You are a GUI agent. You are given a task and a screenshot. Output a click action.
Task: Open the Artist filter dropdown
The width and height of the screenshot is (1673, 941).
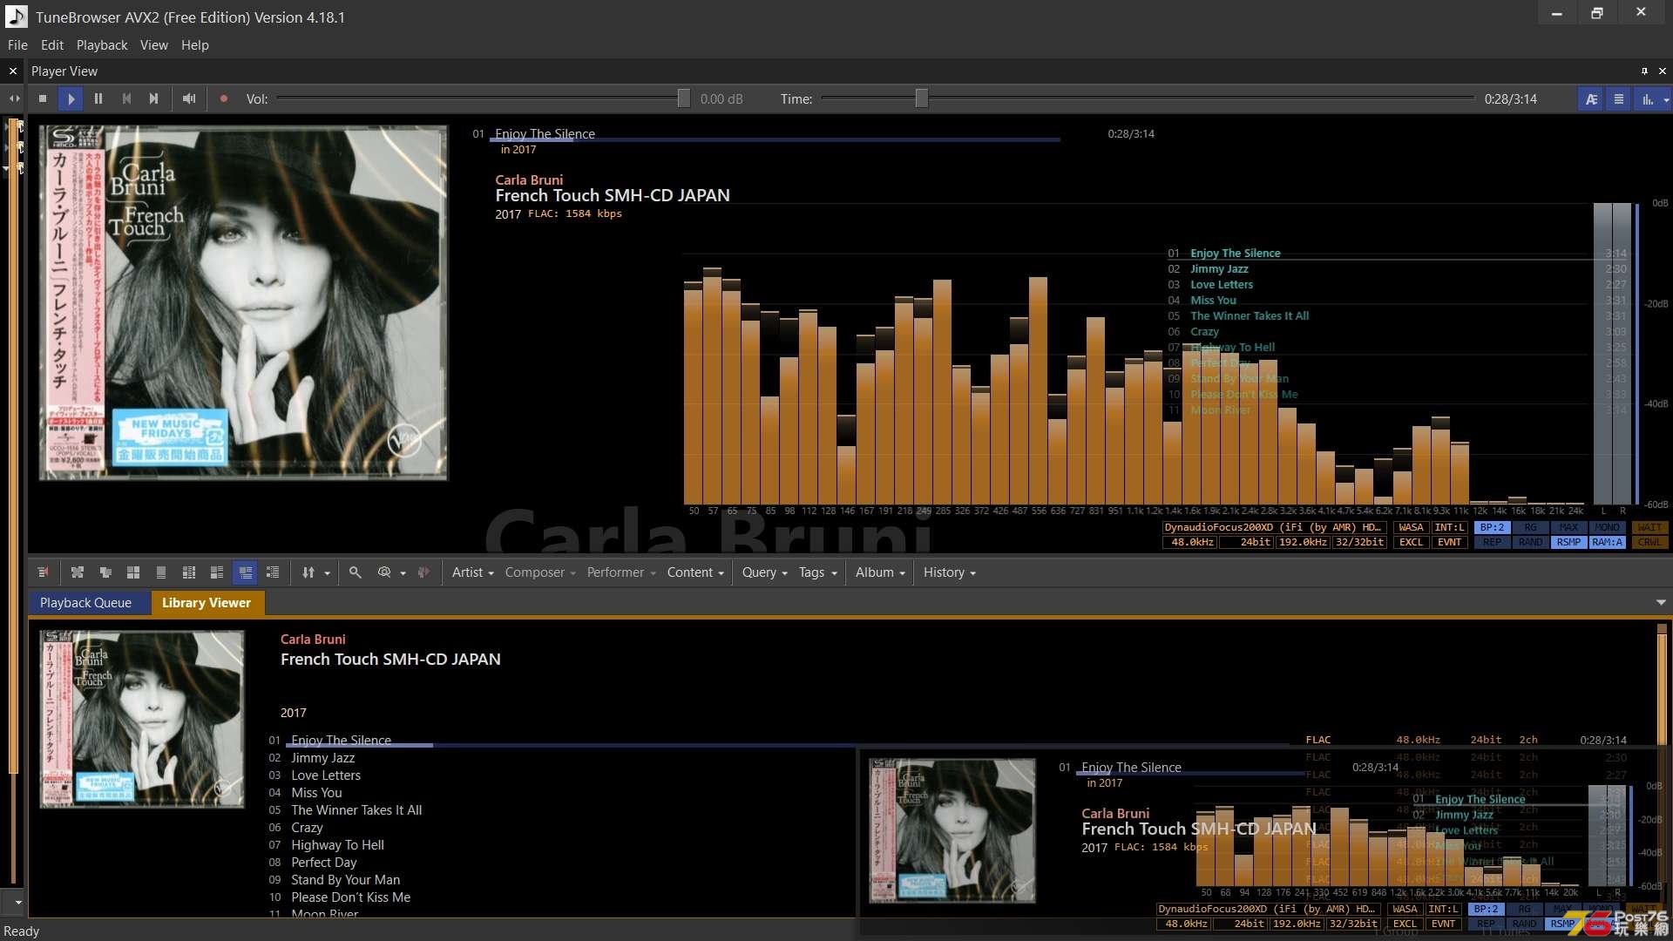[x=473, y=572]
